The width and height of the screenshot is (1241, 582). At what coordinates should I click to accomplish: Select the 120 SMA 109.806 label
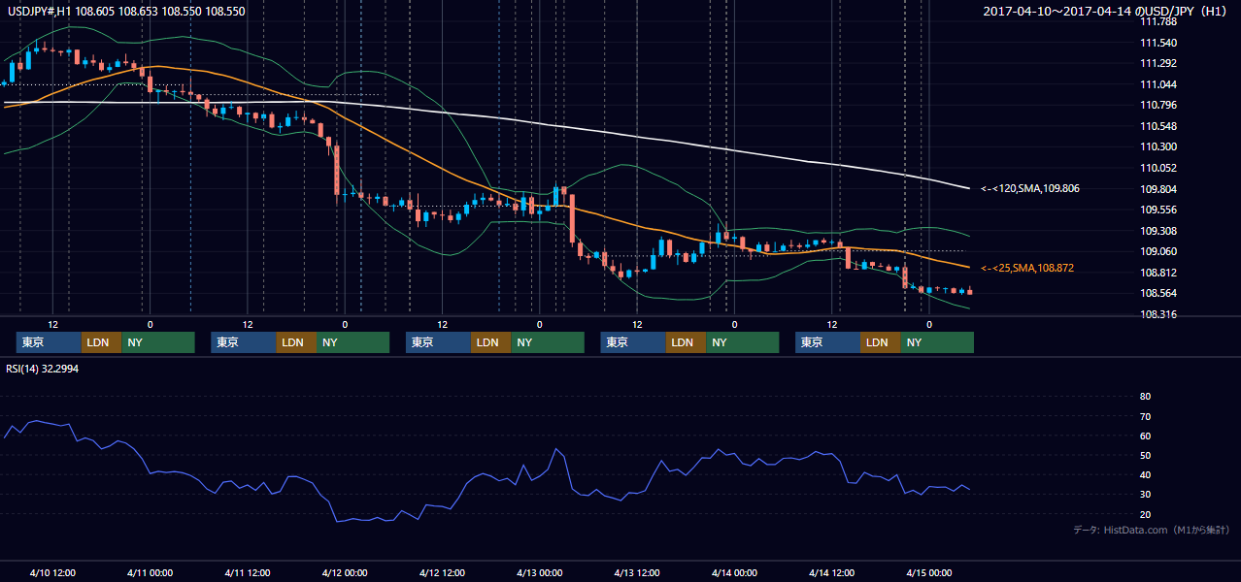(1028, 188)
